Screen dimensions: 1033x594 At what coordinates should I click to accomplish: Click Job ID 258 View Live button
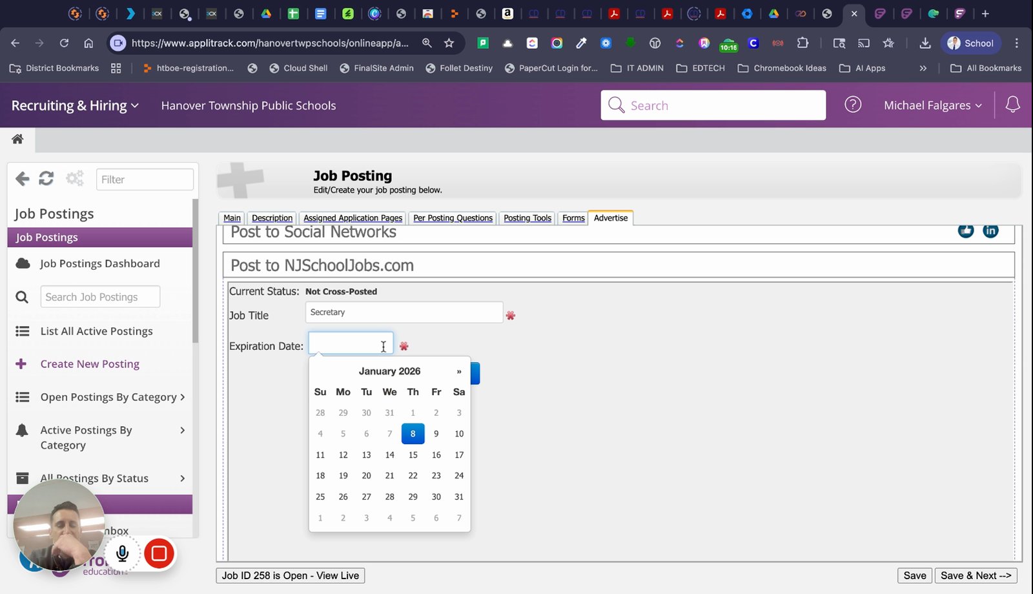pyautogui.click(x=291, y=575)
